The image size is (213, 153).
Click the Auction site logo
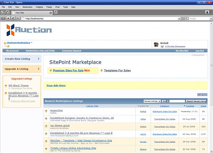click(x=29, y=30)
